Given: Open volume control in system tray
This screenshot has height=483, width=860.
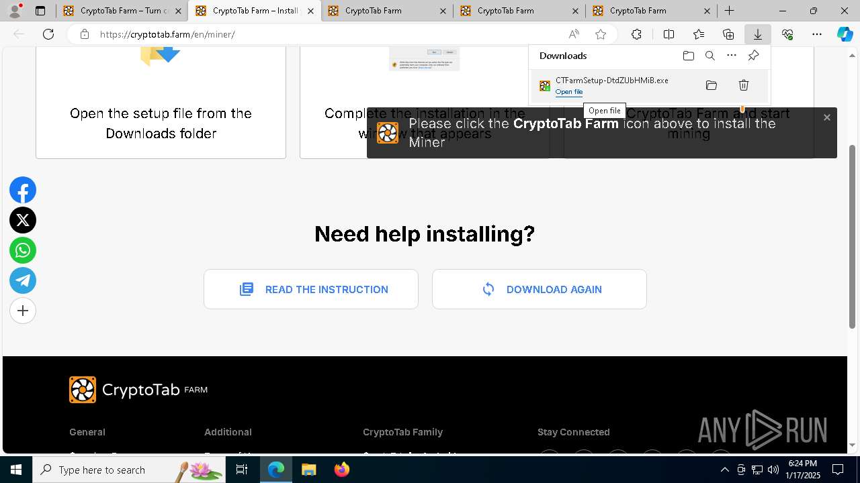Looking at the screenshot, I should coord(773,470).
